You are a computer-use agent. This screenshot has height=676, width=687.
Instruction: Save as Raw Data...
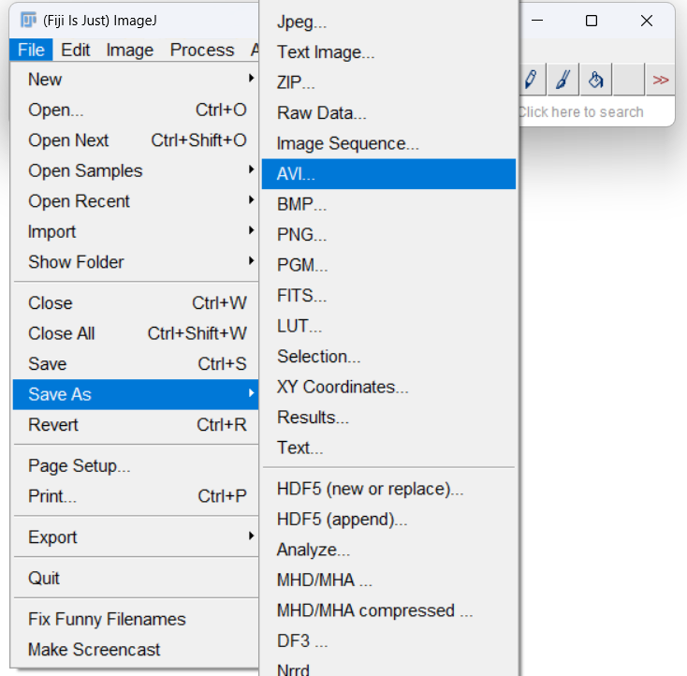(388, 113)
